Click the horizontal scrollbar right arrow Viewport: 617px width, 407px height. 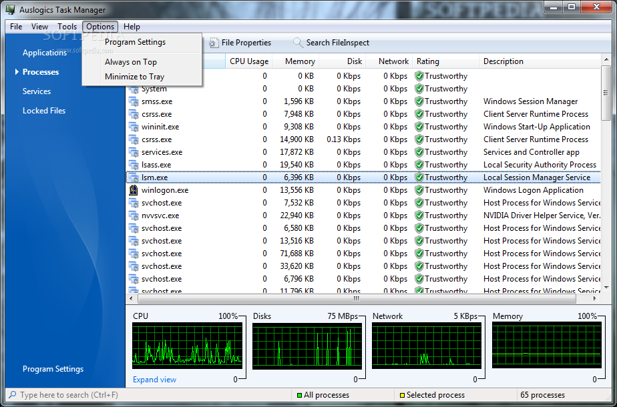[x=594, y=299]
